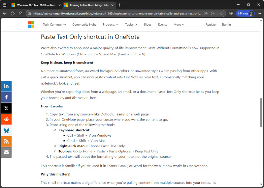Click the browser address bar URL
264x188 pixels.
point(115,13)
